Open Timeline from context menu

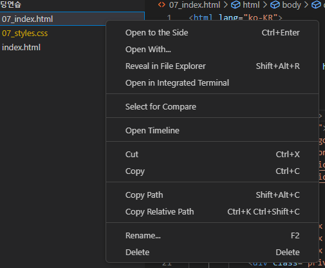[212, 131]
